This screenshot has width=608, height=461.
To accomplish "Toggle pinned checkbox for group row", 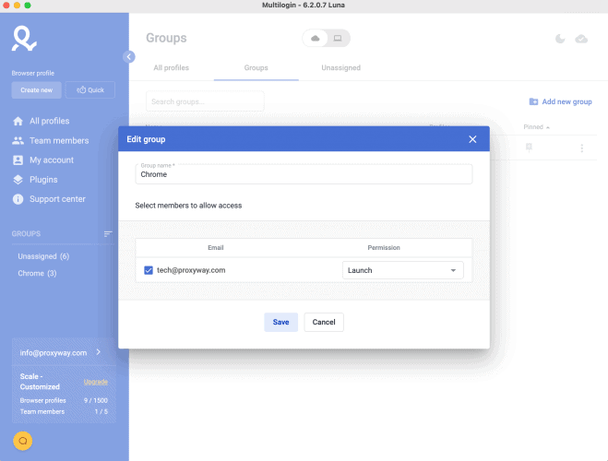I will coord(529,147).
